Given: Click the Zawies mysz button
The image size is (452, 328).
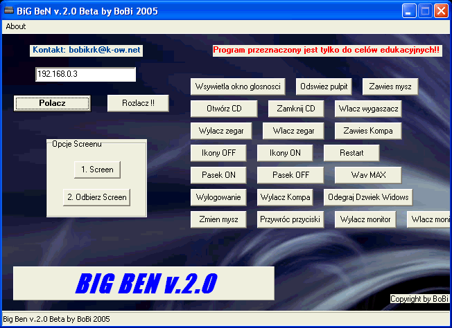Looking at the screenshot, I should click(390, 86).
